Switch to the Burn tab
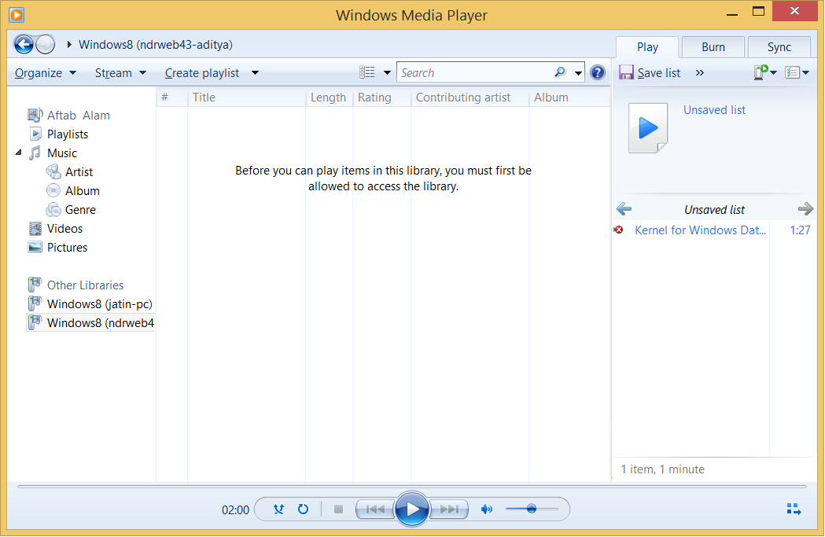The height and width of the screenshot is (537, 825). coord(713,46)
